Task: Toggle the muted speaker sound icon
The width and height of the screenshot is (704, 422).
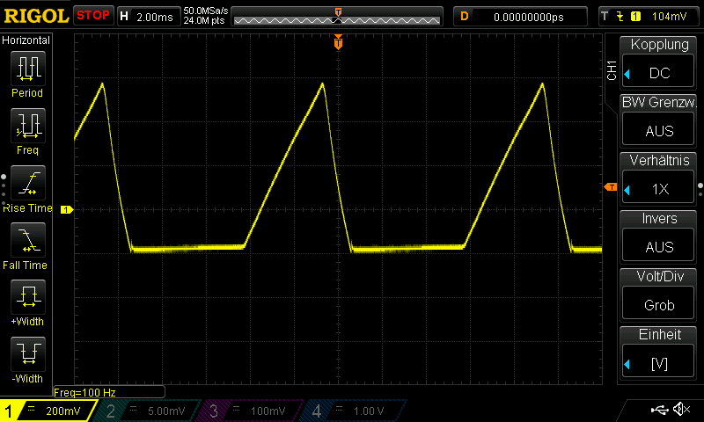Action: pos(681,409)
